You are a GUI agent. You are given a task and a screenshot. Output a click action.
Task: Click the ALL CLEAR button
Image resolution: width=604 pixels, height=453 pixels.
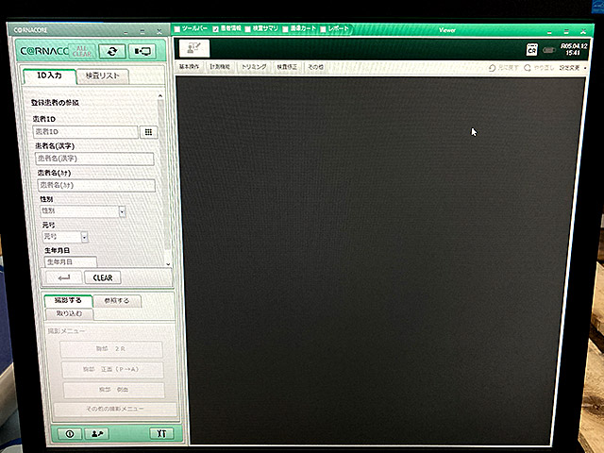point(82,51)
